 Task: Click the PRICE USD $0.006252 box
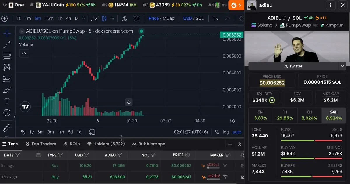(x=272, y=80)
